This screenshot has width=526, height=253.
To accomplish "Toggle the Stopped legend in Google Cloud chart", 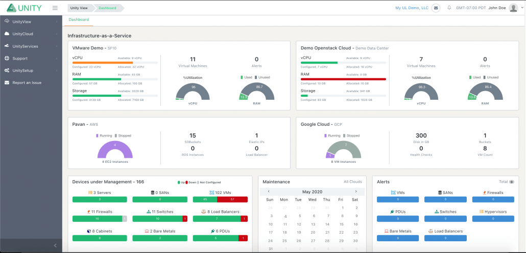I will pos(351,136).
